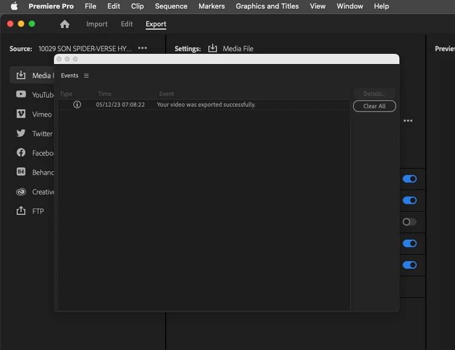The image size is (455, 350).
Task: Enable the grey switched-off toggle
Action: coord(410,222)
